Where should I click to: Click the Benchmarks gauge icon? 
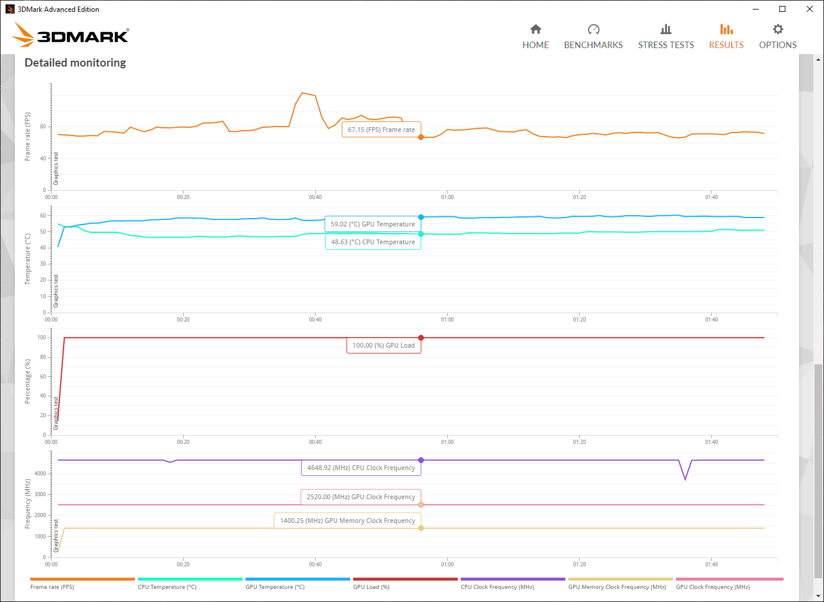tap(593, 29)
